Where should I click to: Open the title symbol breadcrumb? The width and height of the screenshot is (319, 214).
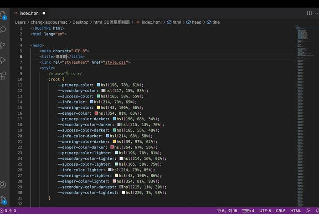pyautogui.click(x=213, y=22)
